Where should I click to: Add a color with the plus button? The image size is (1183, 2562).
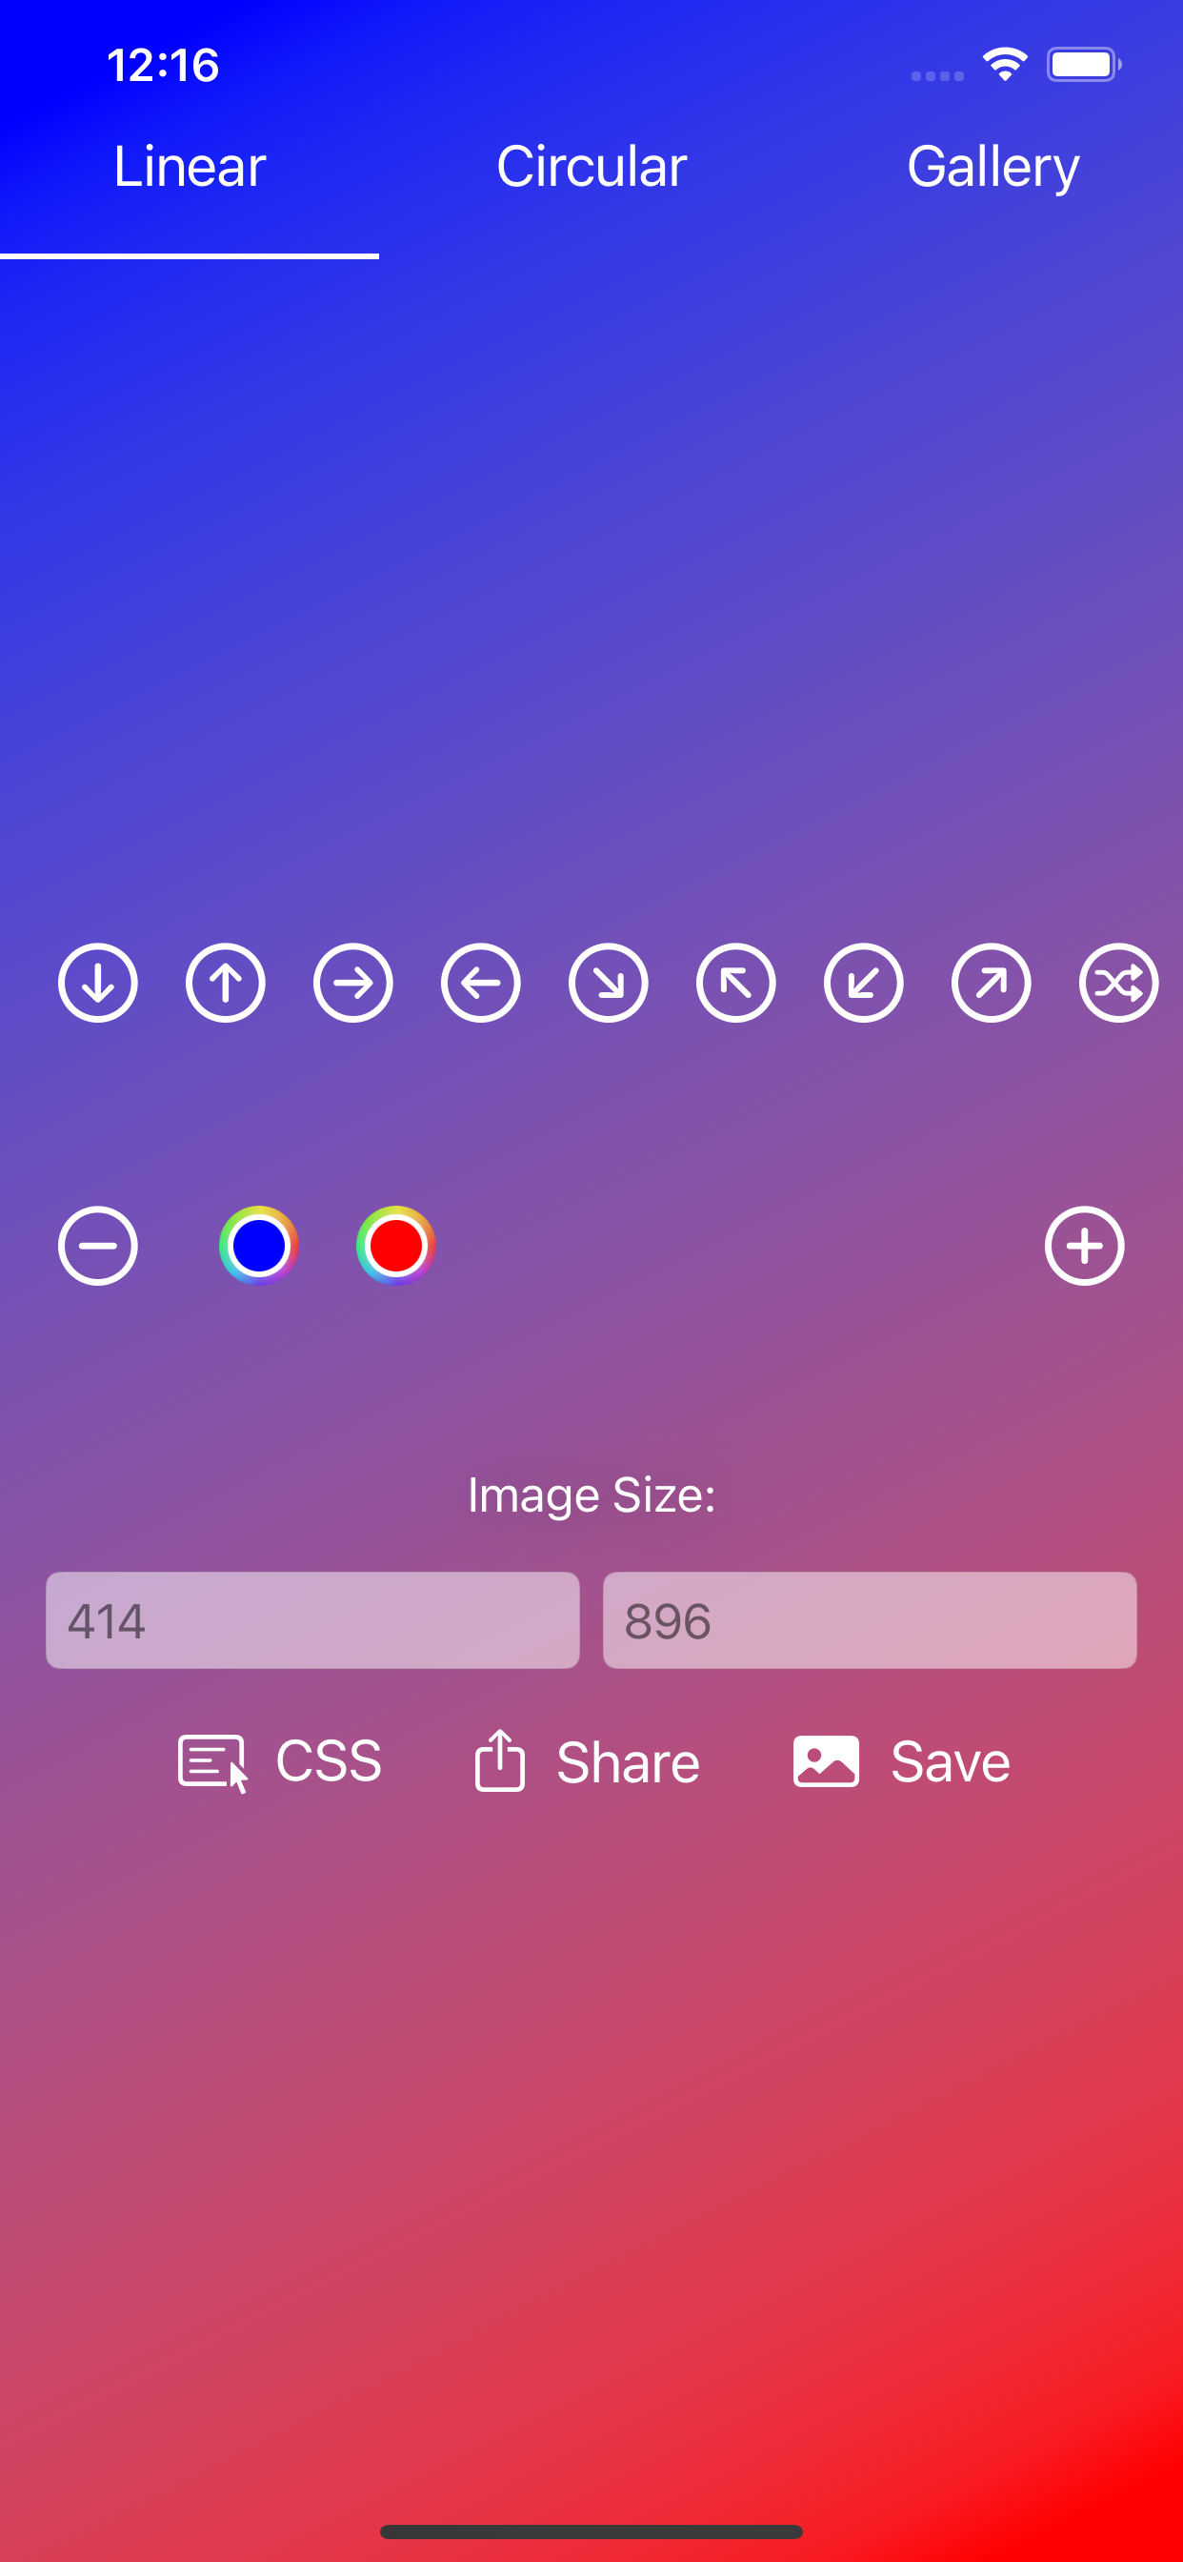pos(1085,1245)
